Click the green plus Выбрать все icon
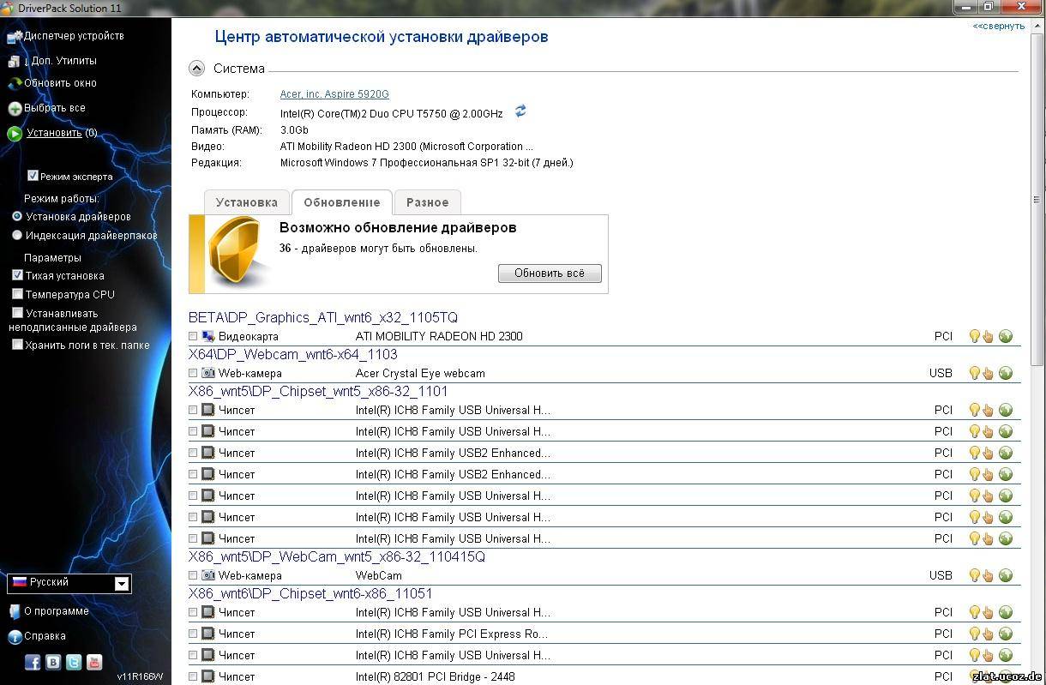This screenshot has width=1046, height=685. [x=15, y=109]
